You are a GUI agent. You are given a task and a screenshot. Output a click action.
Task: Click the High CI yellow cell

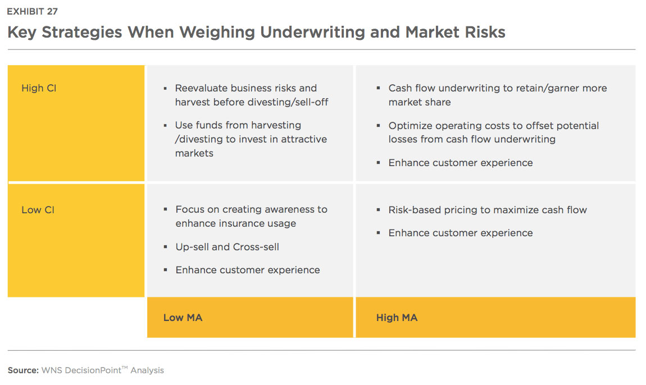tap(76, 123)
